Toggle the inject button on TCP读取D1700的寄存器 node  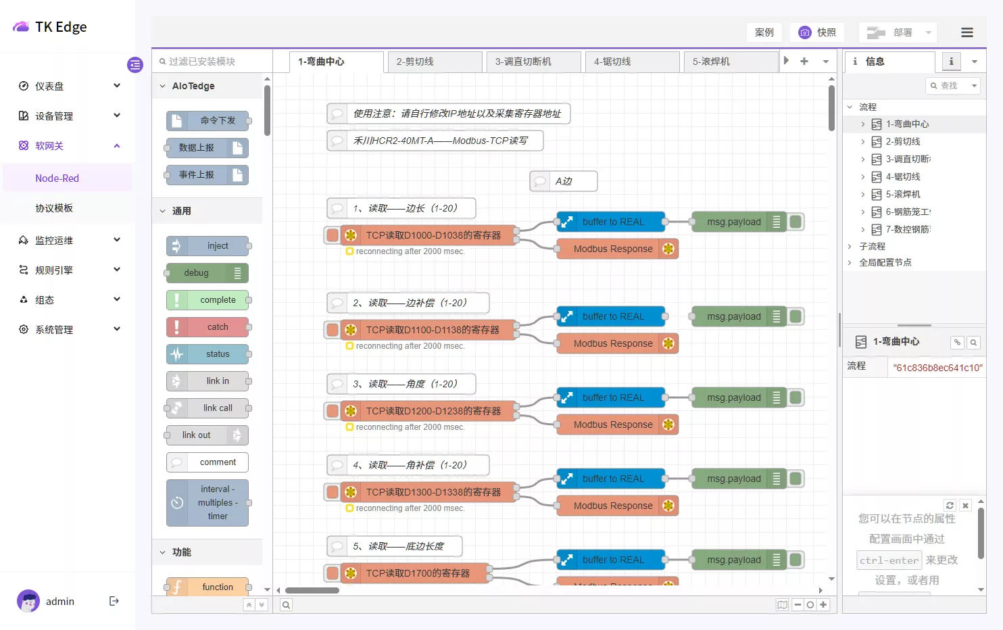point(331,573)
